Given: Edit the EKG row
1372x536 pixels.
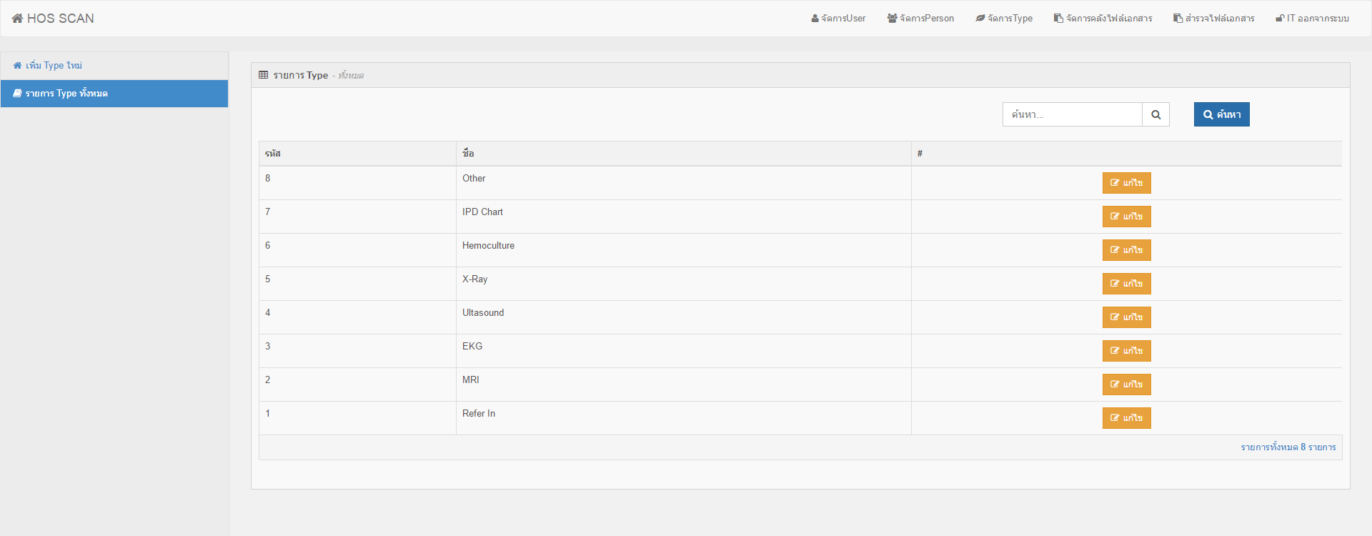Looking at the screenshot, I should coord(1126,351).
